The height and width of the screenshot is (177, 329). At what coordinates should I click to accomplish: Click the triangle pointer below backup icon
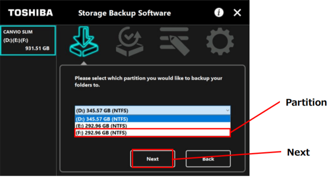coord(84,63)
